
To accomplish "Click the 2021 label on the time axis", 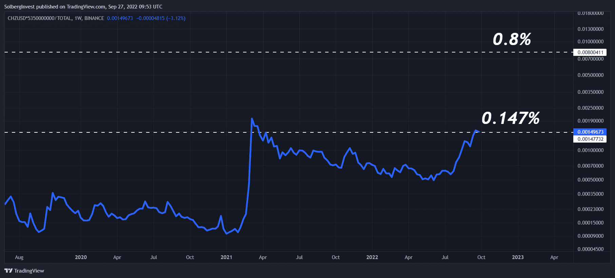I will click(x=226, y=257).
